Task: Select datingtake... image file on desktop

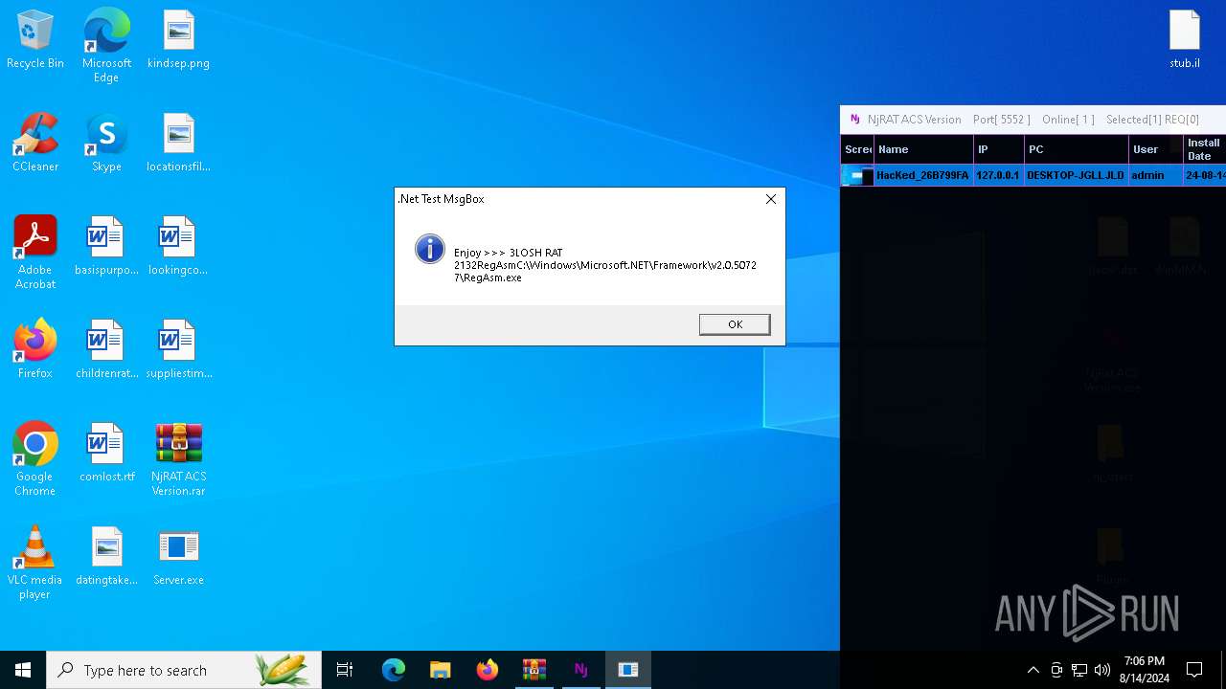Action: click(x=106, y=557)
